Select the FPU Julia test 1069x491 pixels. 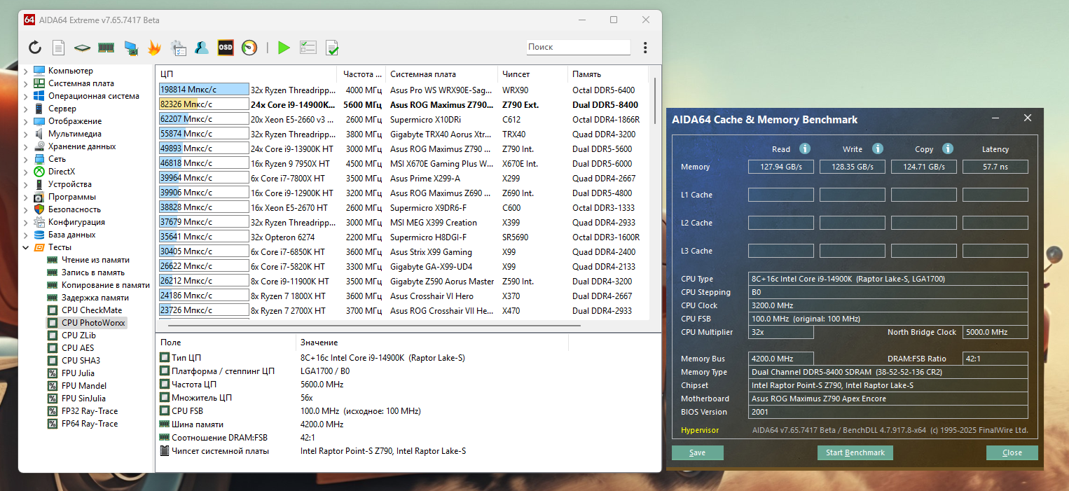point(78,373)
